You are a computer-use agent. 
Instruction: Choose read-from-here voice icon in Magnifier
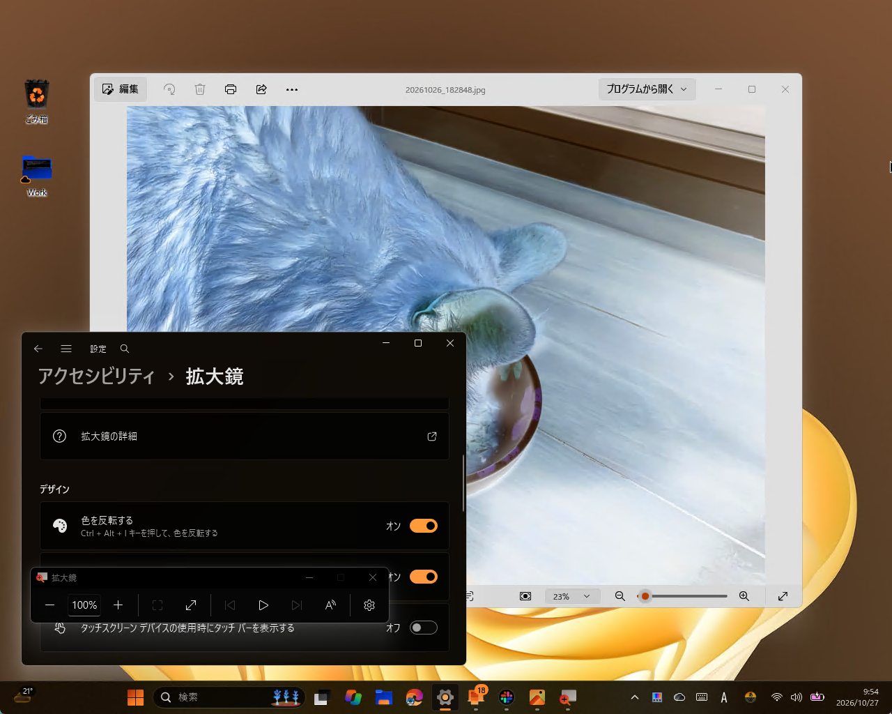click(330, 605)
